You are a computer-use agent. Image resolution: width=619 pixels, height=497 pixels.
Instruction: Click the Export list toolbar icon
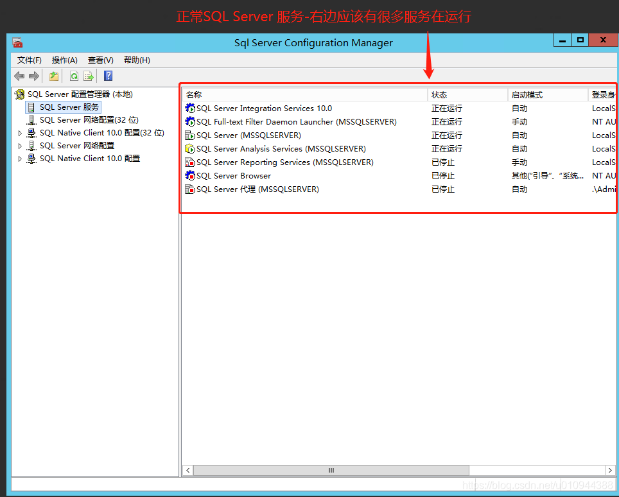(89, 76)
